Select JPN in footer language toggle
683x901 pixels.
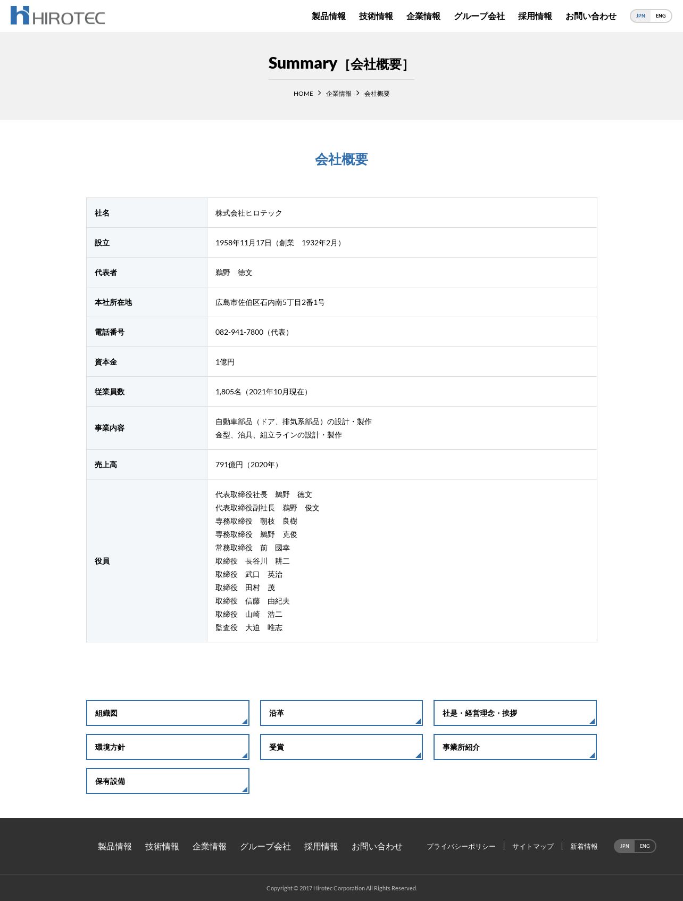click(624, 846)
